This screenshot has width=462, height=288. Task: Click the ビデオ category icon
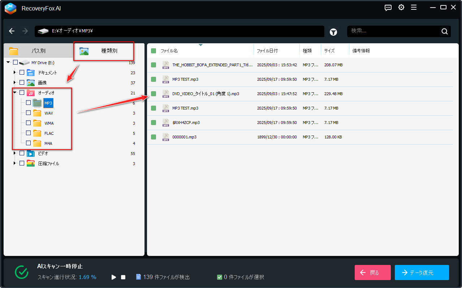click(x=31, y=153)
